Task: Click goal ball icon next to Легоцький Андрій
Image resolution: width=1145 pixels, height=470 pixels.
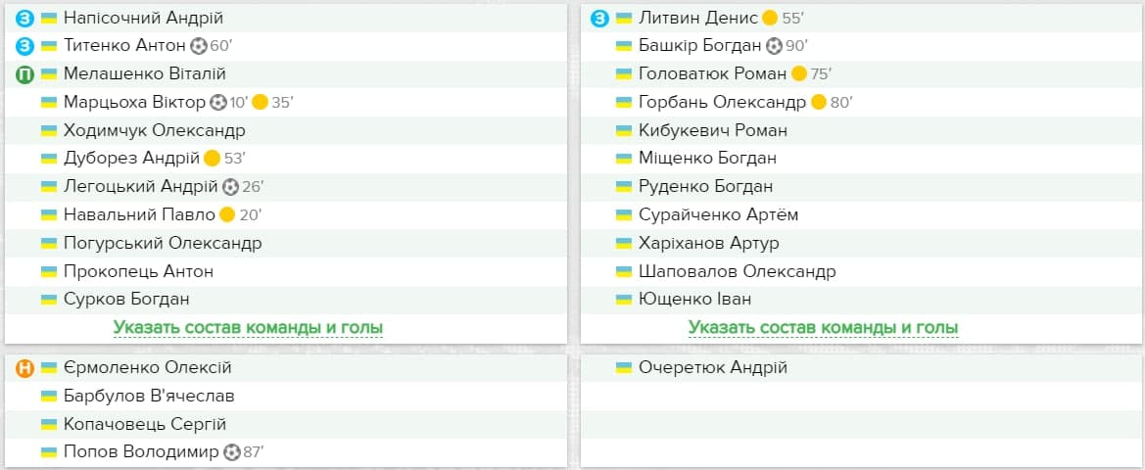Action: pyautogui.click(x=231, y=187)
